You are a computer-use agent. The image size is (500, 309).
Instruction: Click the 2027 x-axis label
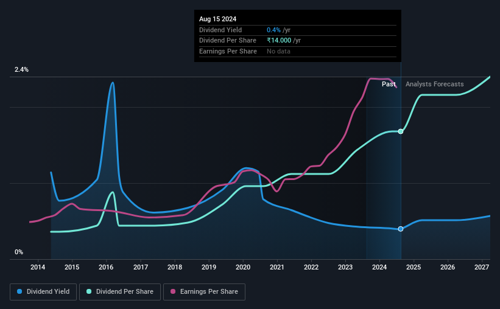(x=482, y=267)
